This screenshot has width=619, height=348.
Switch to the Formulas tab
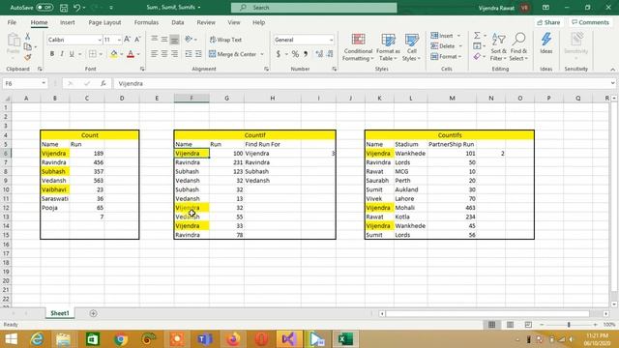coord(146,22)
